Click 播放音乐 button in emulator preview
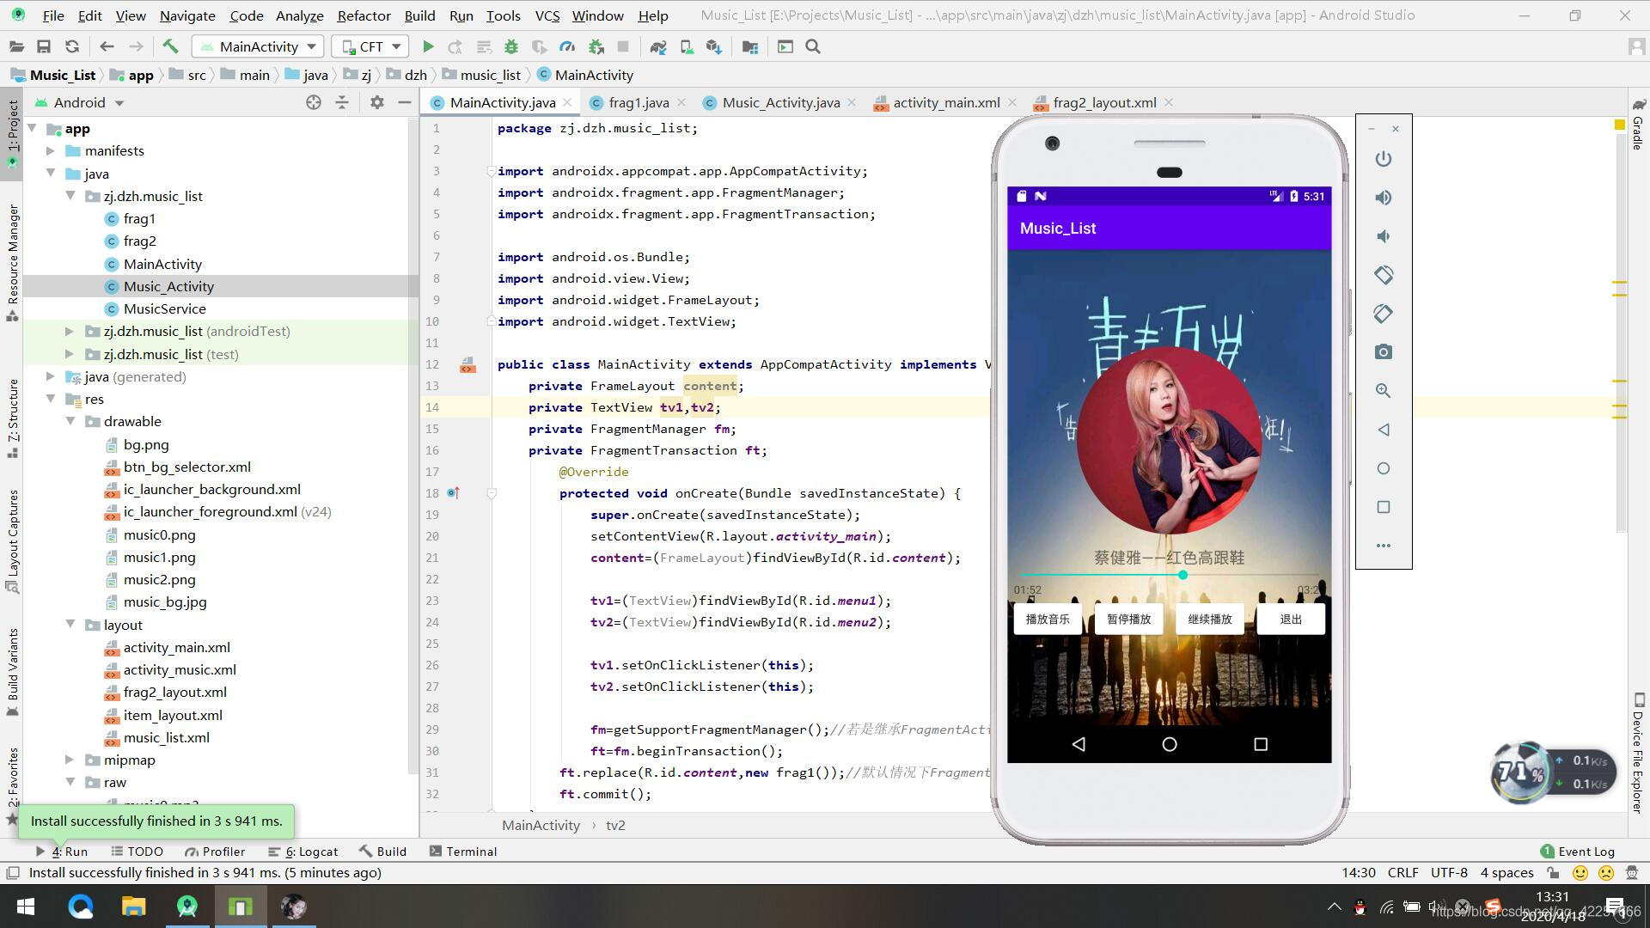 pyautogui.click(x=1047, y=619)
